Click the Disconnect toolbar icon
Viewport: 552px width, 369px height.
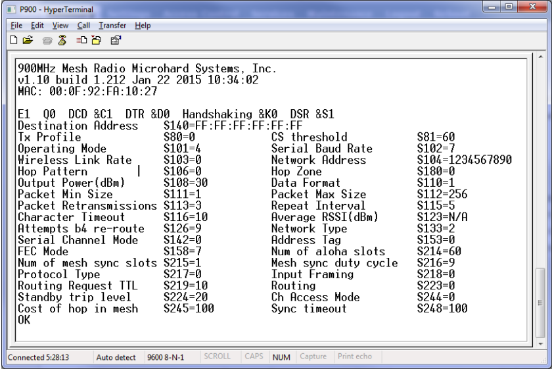(x=62, y=40)
